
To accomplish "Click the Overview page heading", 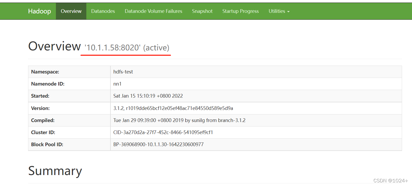I will click(x=55, y=46).
